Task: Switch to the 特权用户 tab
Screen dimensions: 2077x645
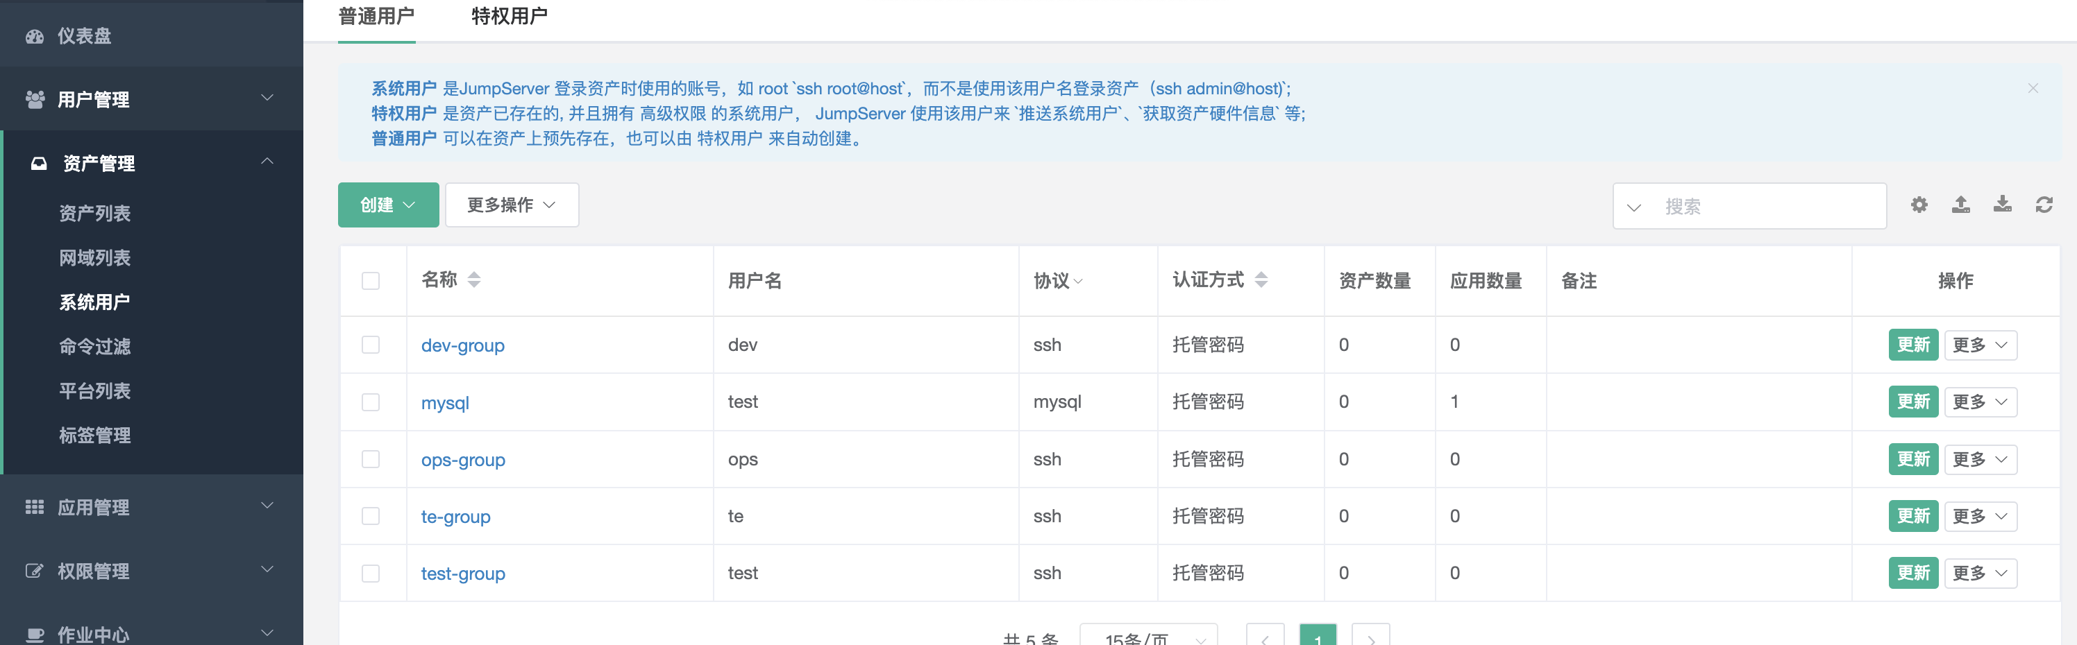Action: click(510, 16)
